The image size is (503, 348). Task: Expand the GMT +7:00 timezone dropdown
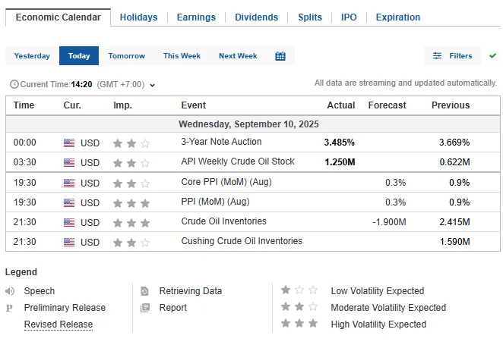tap(153, 85)
